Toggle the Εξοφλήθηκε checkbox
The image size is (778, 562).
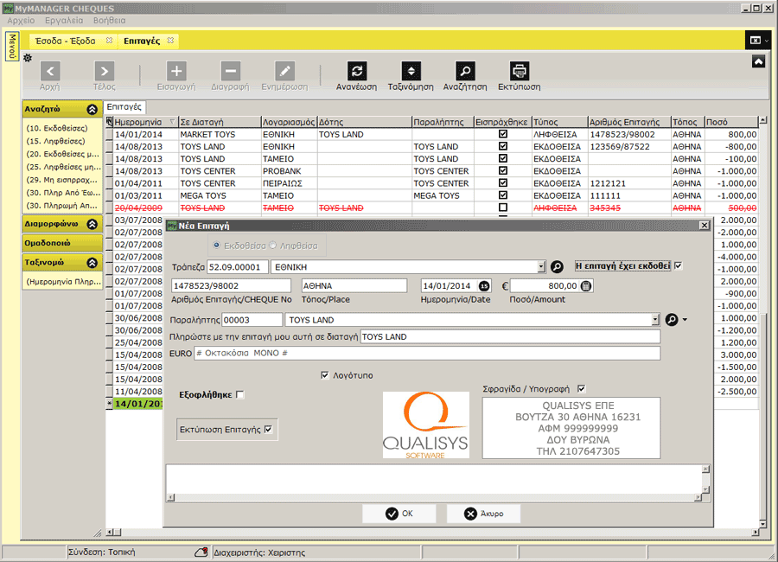240,394
